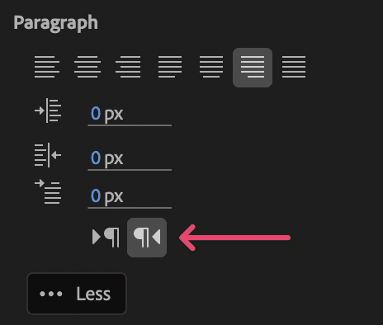This screenshot has width=383, height=325.
Task: Select the Align left paragraph icon
Action: click(47, 67)
